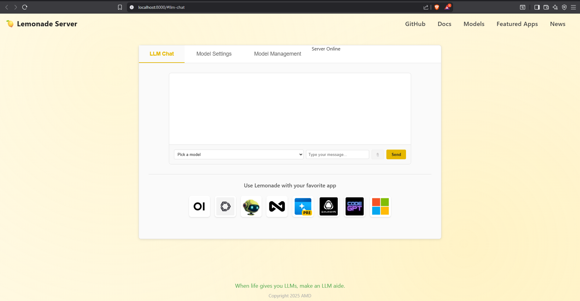Open the GitHub link in the top navigation

(x=415, y=24)
